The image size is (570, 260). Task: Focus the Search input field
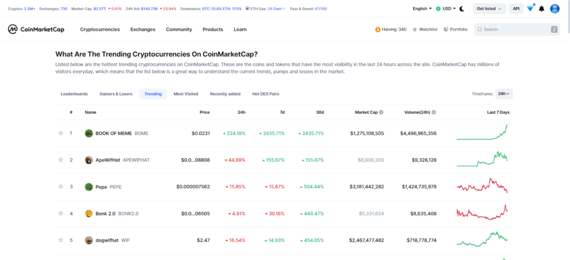click(517, 29)
